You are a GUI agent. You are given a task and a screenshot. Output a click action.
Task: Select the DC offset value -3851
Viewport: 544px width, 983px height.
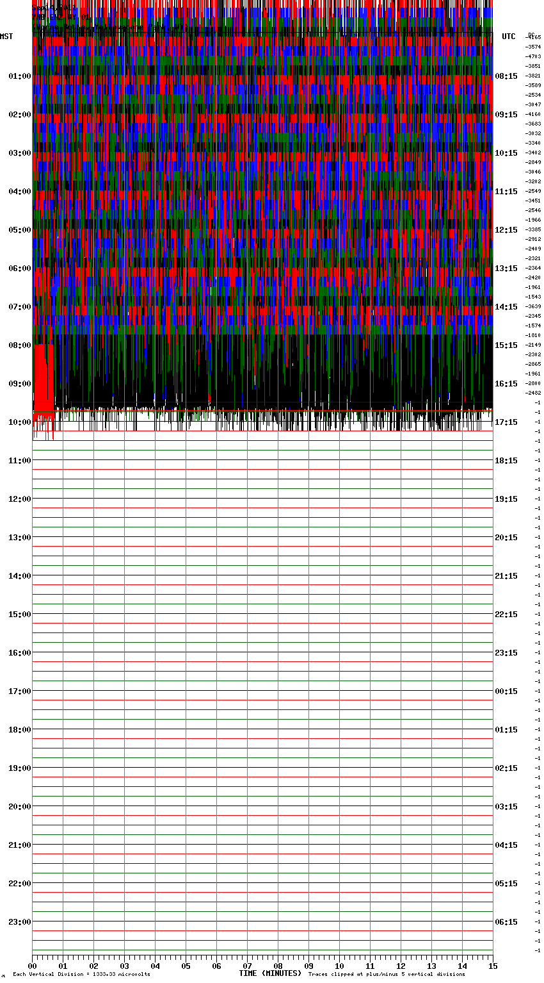533,66
